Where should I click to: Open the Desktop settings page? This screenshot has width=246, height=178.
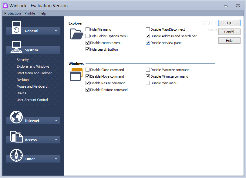tap(23, 80)
